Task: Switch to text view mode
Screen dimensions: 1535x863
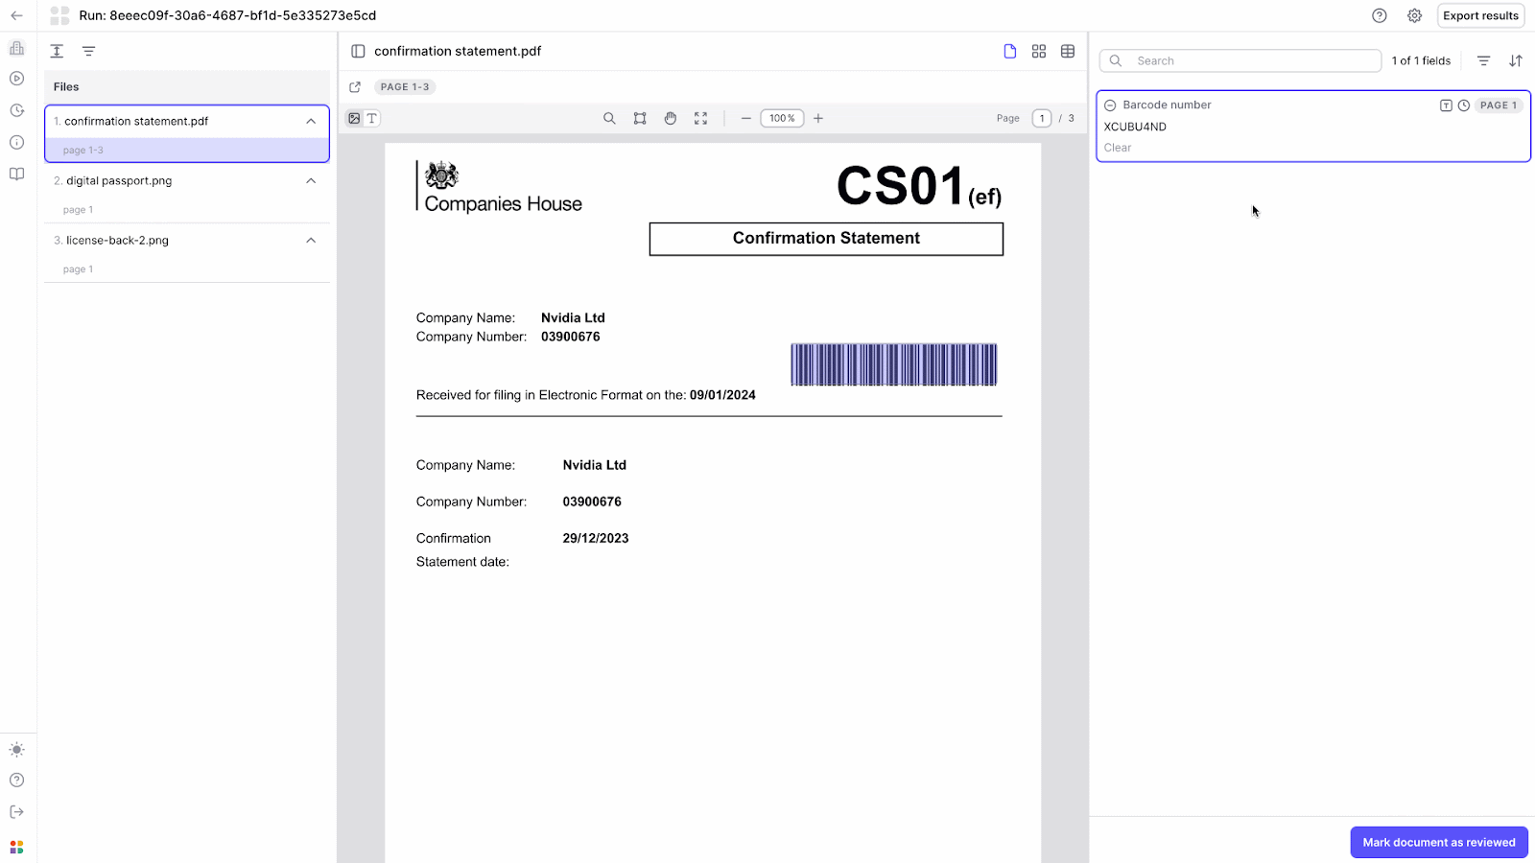Action: point(372,118)
